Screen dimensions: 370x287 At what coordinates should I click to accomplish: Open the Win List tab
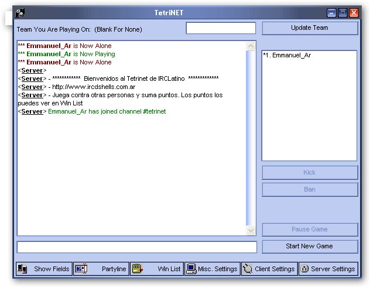point(157,269)
